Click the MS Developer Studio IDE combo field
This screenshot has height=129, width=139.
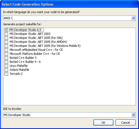(x=69, y=115)
